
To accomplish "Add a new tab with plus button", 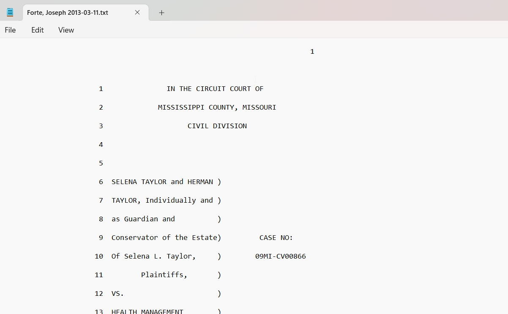I will 161,13.
